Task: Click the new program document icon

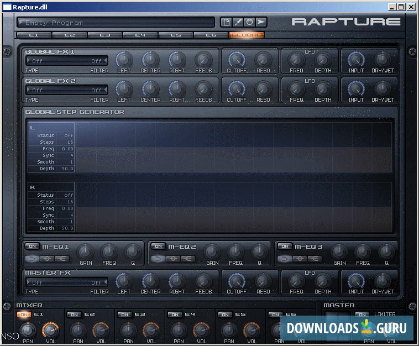Action: [226, 22]
